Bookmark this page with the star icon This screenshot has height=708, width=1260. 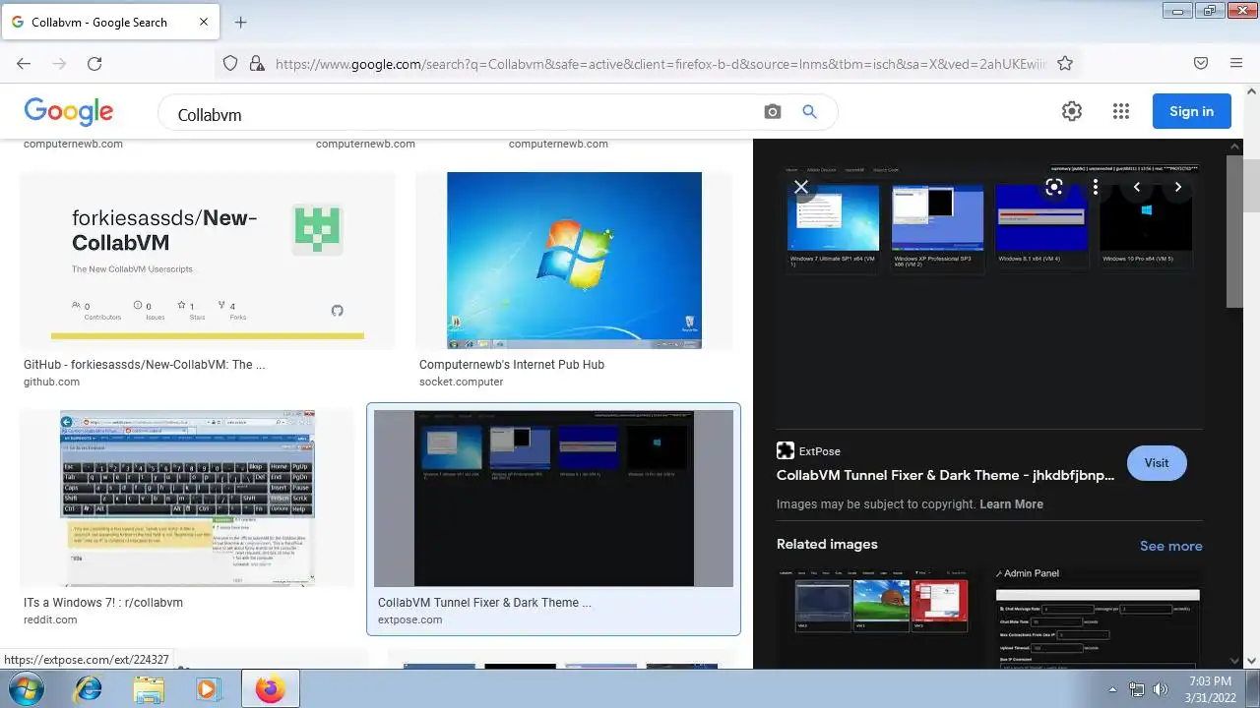pos(1065,64)
